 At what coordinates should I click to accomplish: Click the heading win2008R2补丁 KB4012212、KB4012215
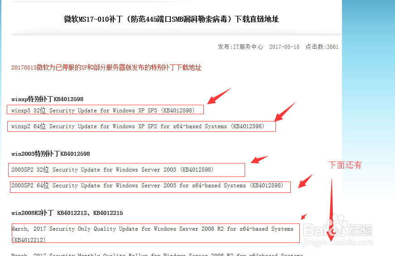click(x=67, y=213)
